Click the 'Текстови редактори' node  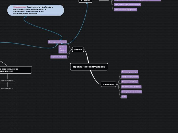coord(130,72)
